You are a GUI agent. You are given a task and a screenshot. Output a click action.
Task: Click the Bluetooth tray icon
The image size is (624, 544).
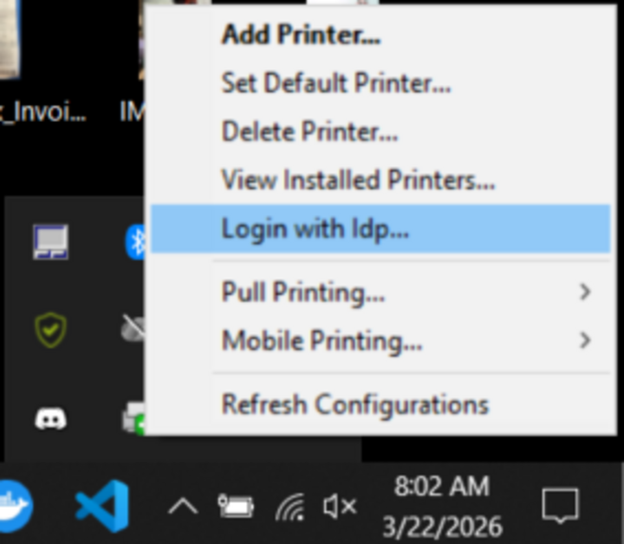136,242
